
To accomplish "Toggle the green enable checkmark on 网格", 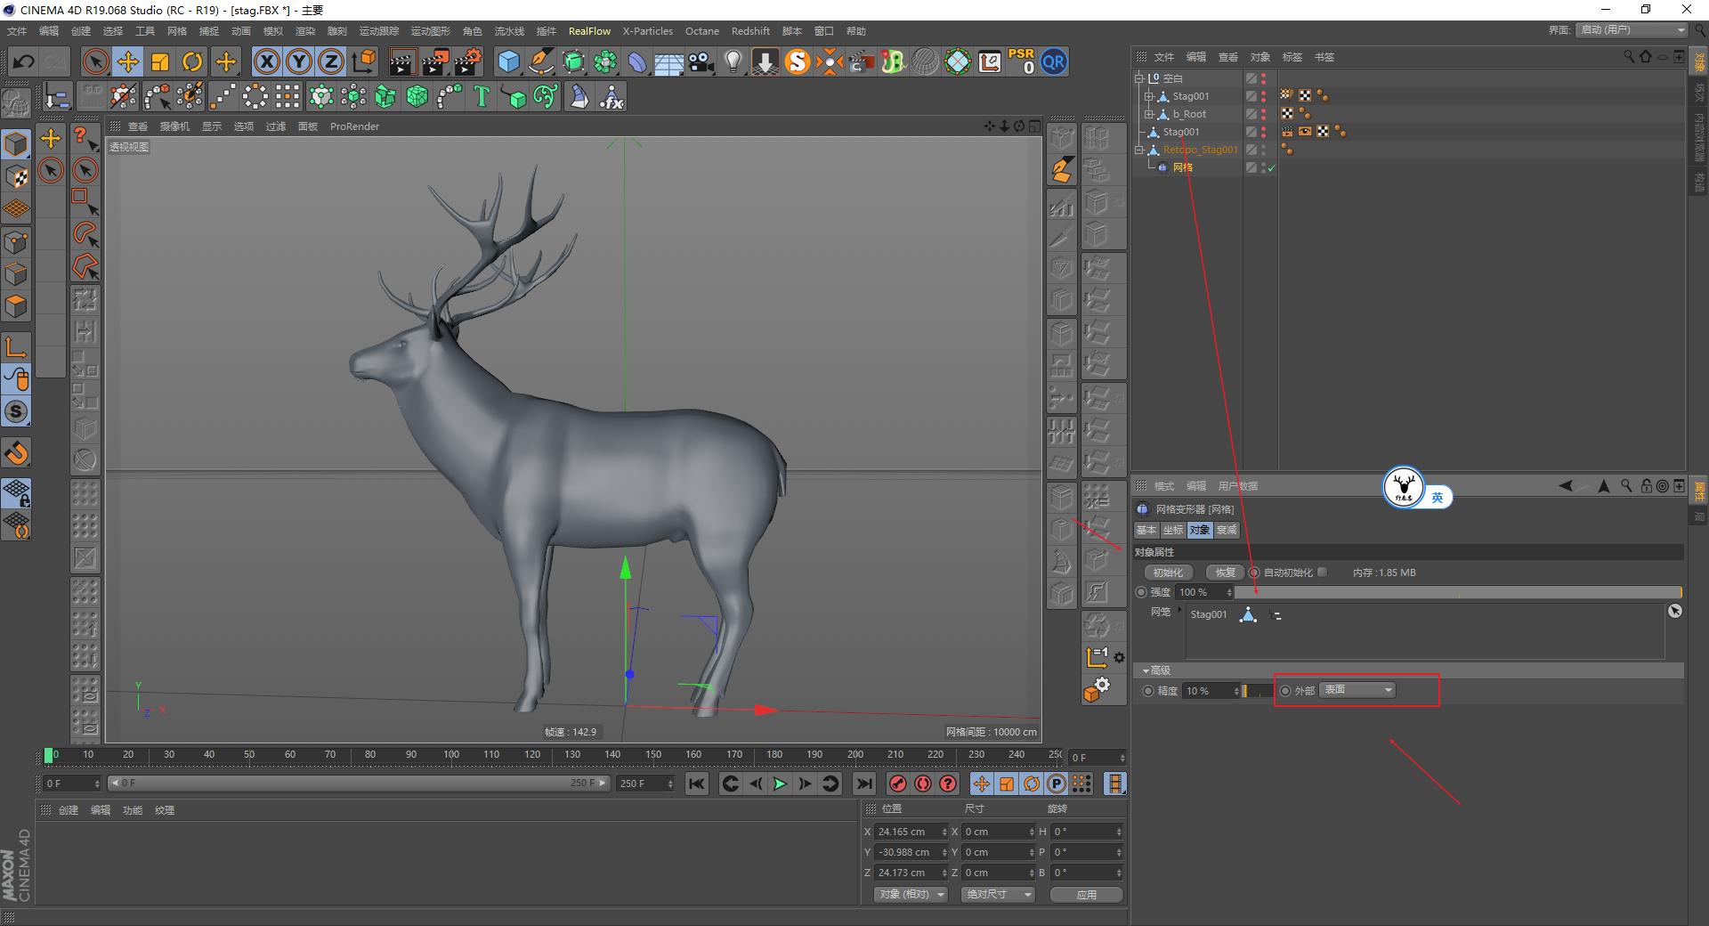I will pyautogui.click(x=1270, y=167).
